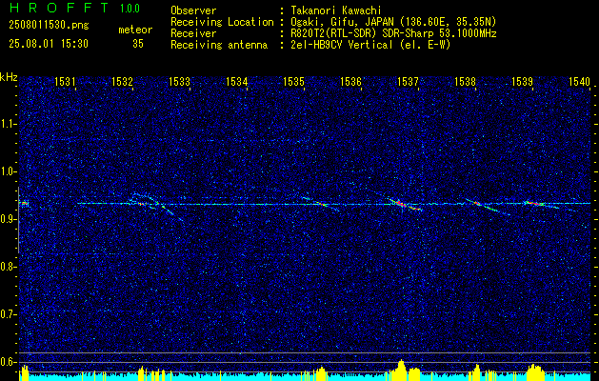Click the meteor label
The height and width of the screenshot is (381, 599).
point(135,30)
